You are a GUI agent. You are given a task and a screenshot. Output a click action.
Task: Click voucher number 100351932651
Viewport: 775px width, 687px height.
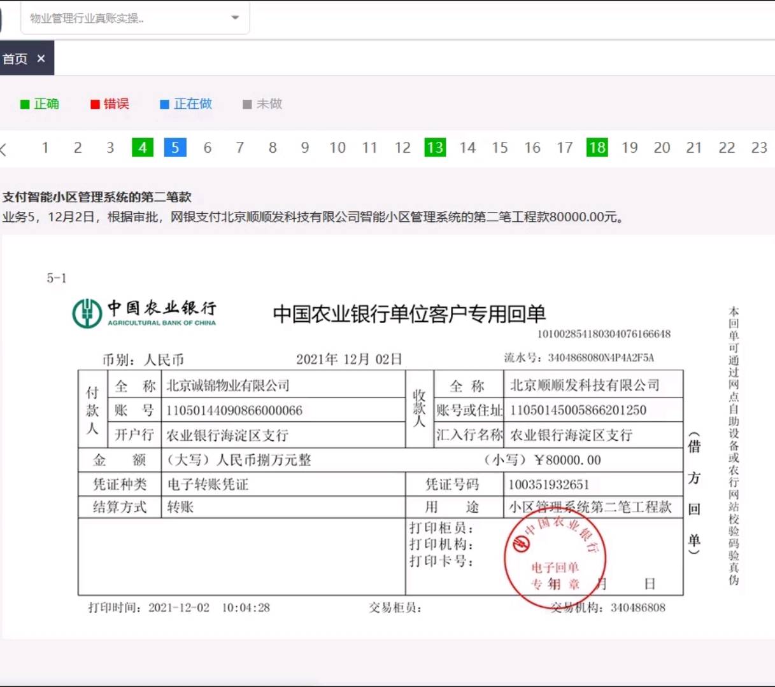pyautogui.click(x=549, y=485)
